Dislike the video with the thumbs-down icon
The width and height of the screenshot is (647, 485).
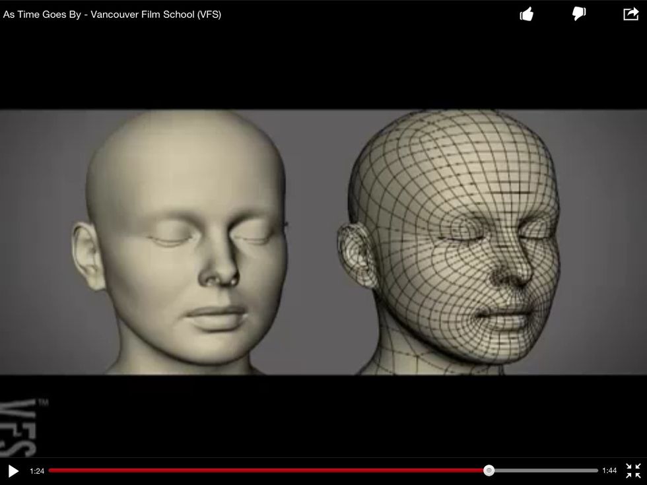(x=578, y=13)
